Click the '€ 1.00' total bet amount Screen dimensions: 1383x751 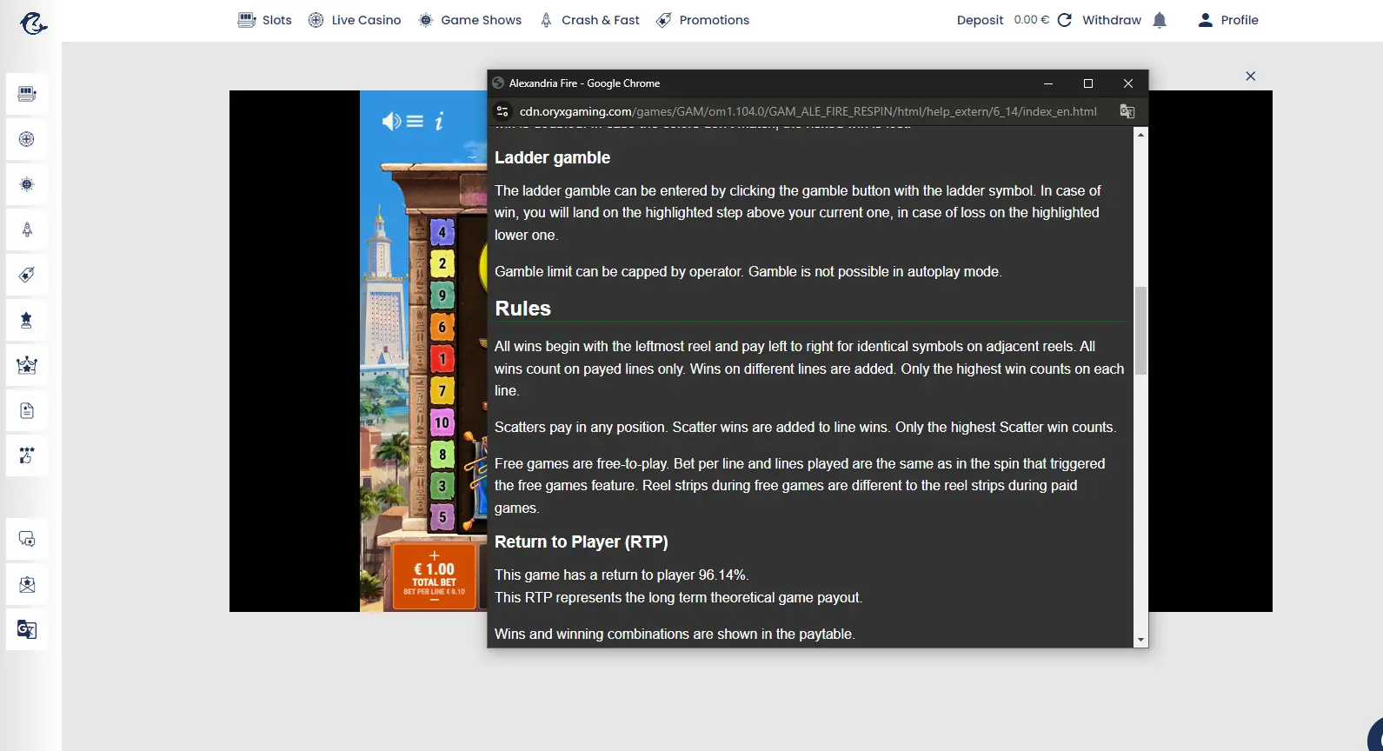click(x=435, y=569)
